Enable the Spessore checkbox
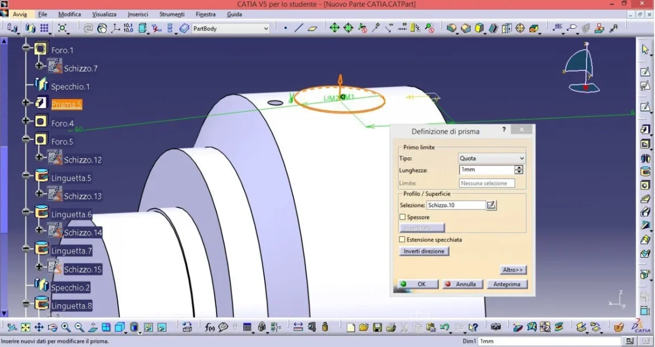 (402, 217)
